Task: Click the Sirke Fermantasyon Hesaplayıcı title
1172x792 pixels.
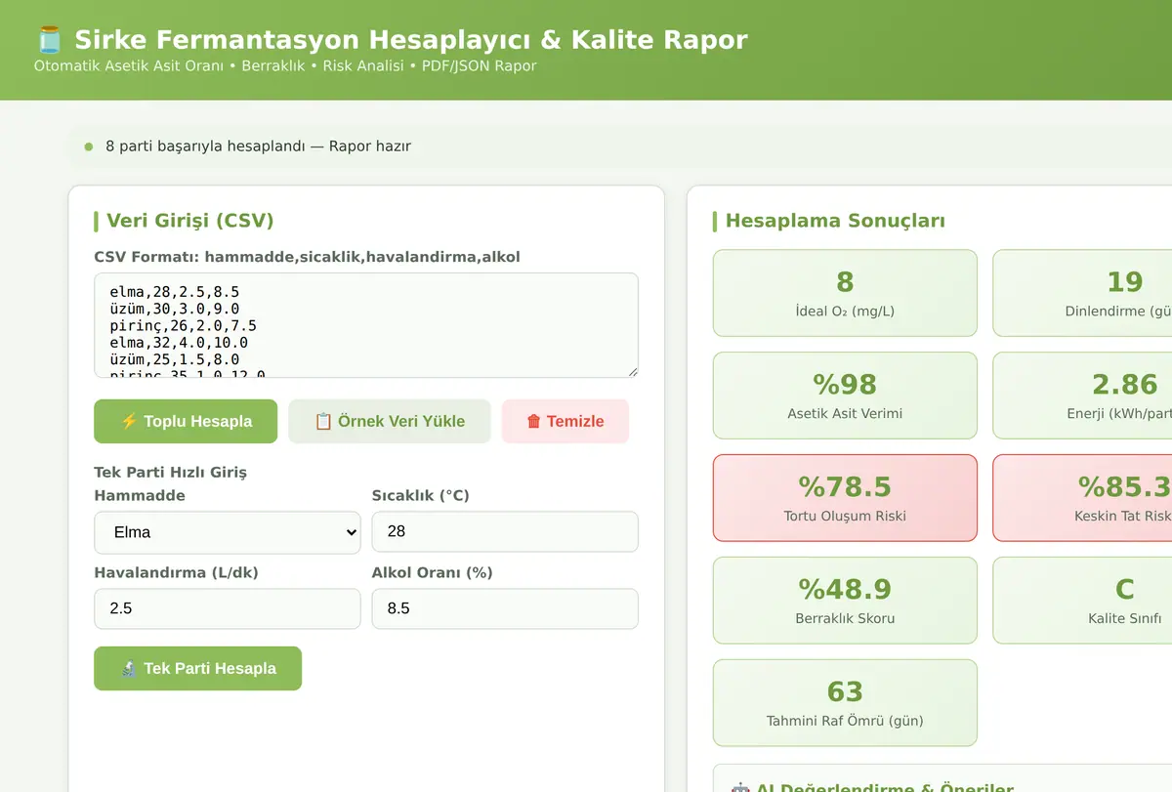Action: click(411, 40)
